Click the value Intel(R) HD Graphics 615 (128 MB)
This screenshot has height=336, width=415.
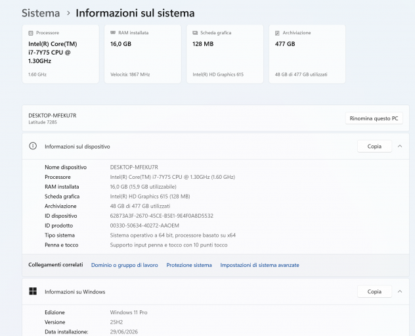coord(150,197)
